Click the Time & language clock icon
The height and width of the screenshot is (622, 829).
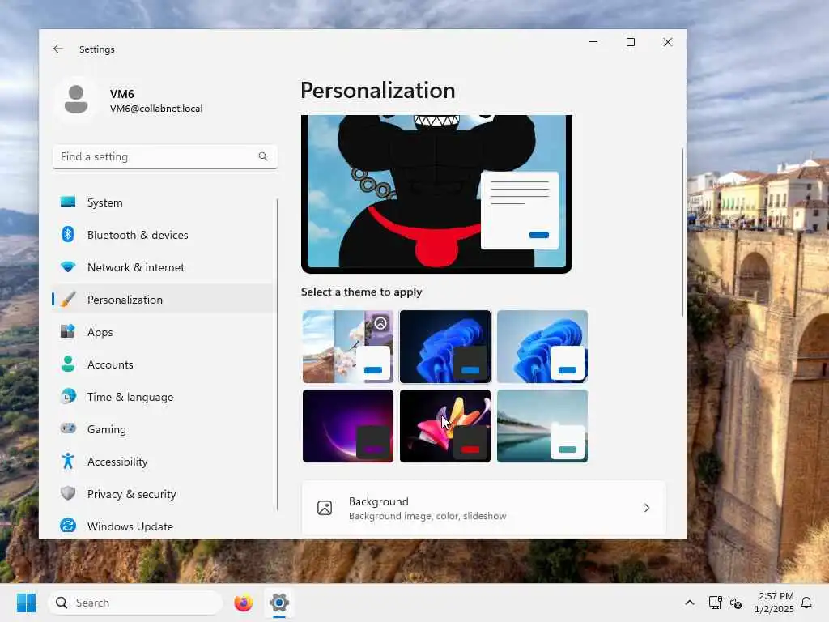[68, 396]
